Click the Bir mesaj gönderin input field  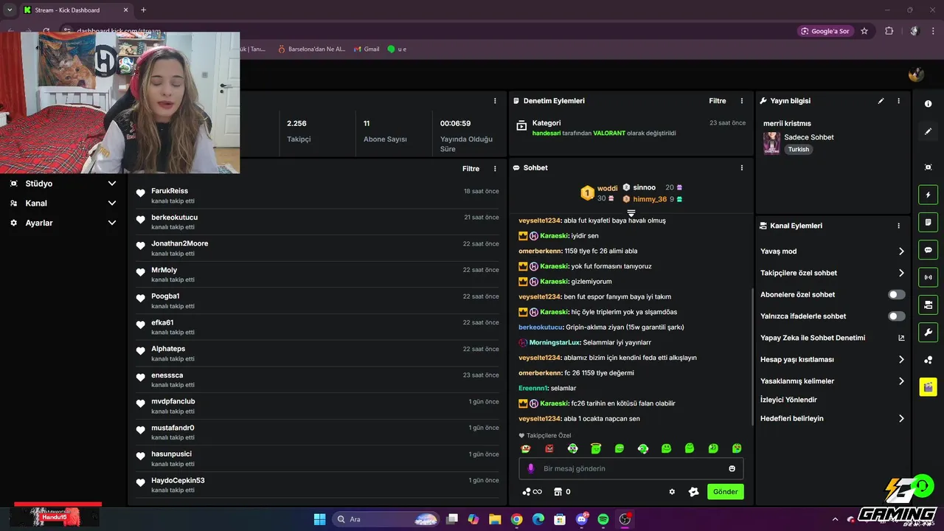631,468
